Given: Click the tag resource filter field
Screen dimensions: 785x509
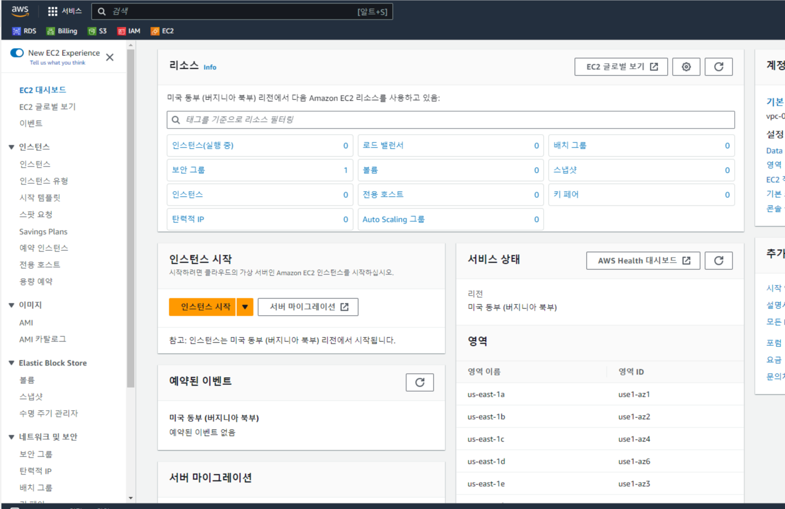Looking at the screenshot, I should pos(450,120).
